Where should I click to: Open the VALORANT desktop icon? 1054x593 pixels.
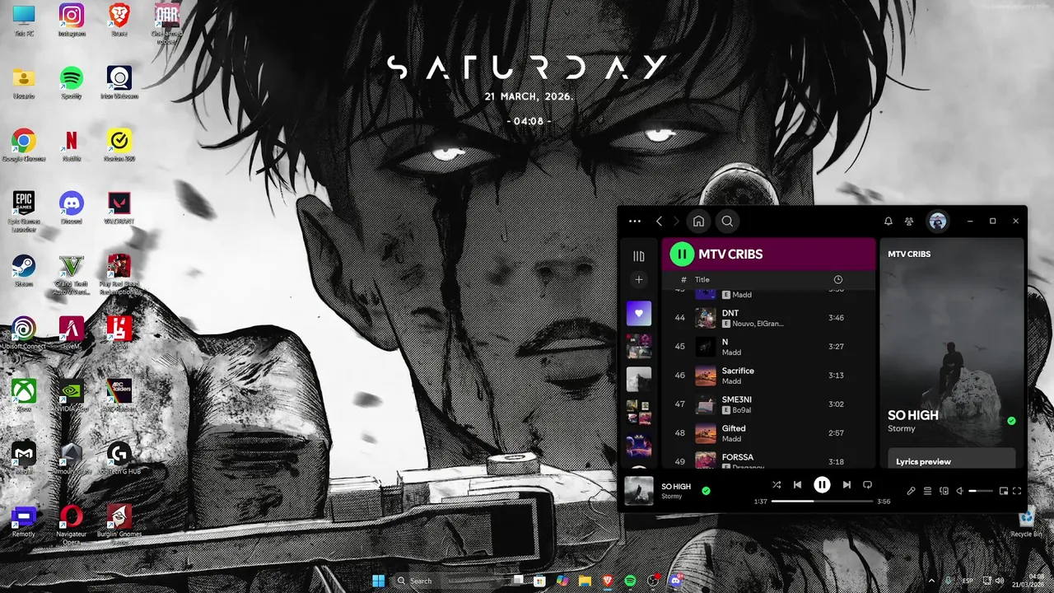[x=119, y=208]
